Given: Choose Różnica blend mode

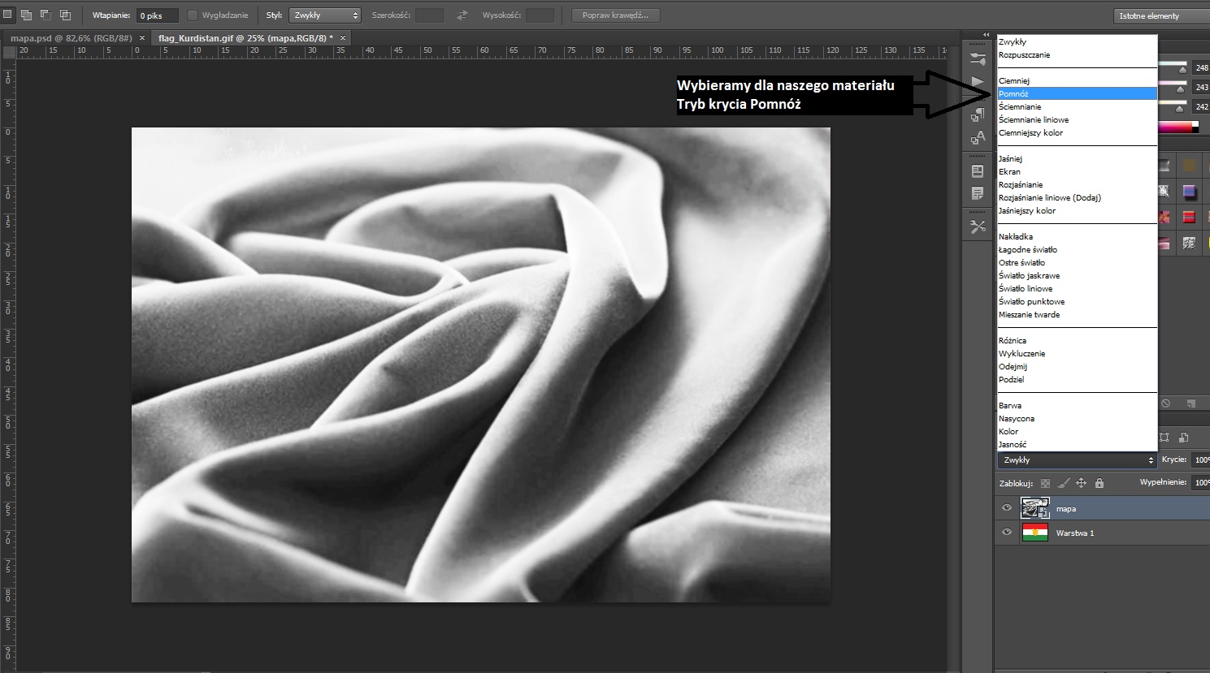Looking at the screenshot, I should [x=1077, y=340].
